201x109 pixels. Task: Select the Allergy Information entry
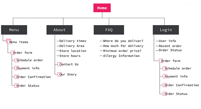pyautogui.click(x=121, y=56)
